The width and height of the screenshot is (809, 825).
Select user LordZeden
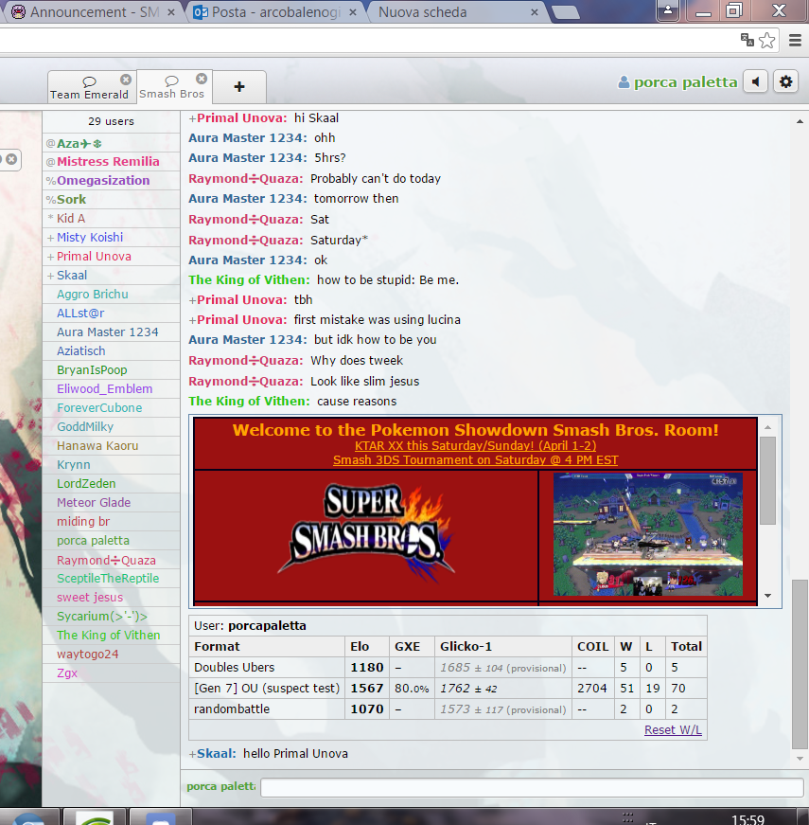point(111,483)
